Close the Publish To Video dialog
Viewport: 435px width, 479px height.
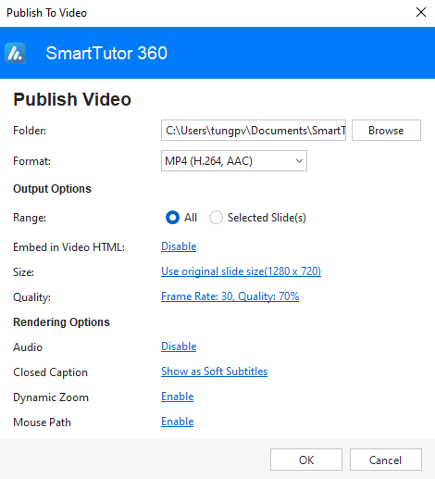click(x=421, y=13)
